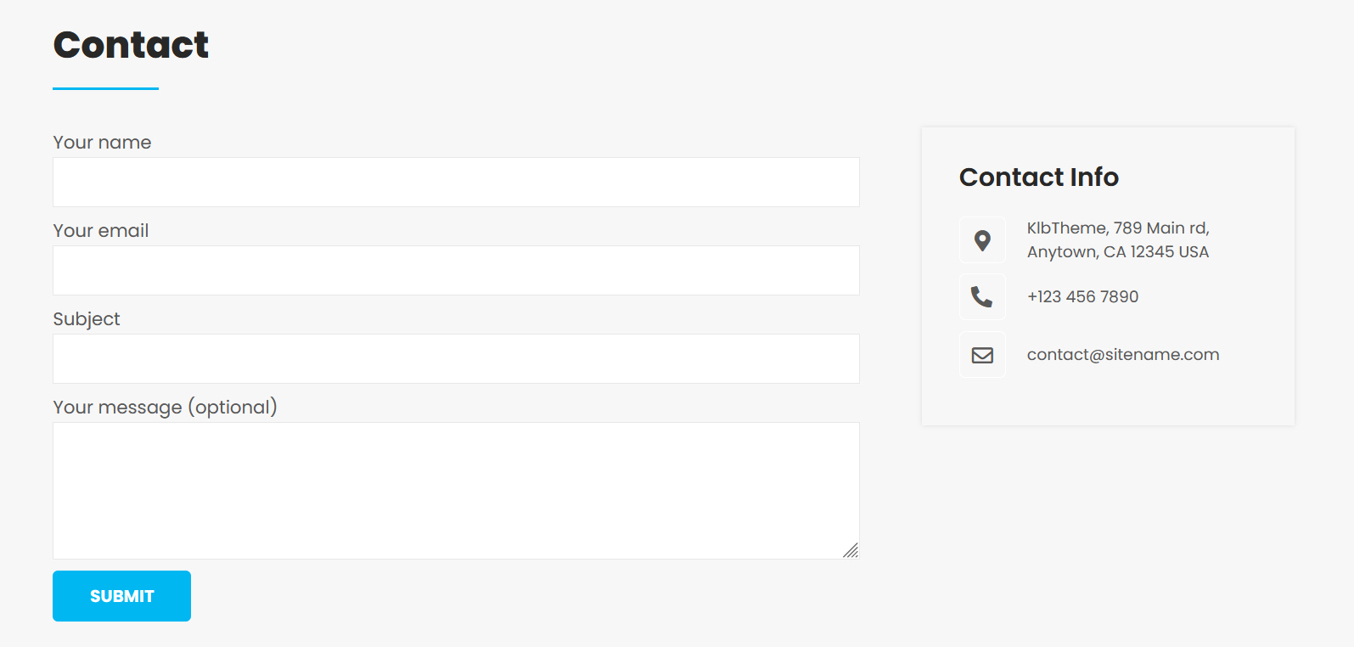Click the Anytown, CA 12345 USA line
1354x647 pixels.
coord(1118,252)
